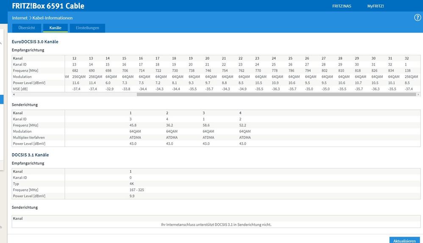Screen dimensions: 423x243
Task: Select the 4K type value
Action: pyautogui.click(x=132, y=184)
